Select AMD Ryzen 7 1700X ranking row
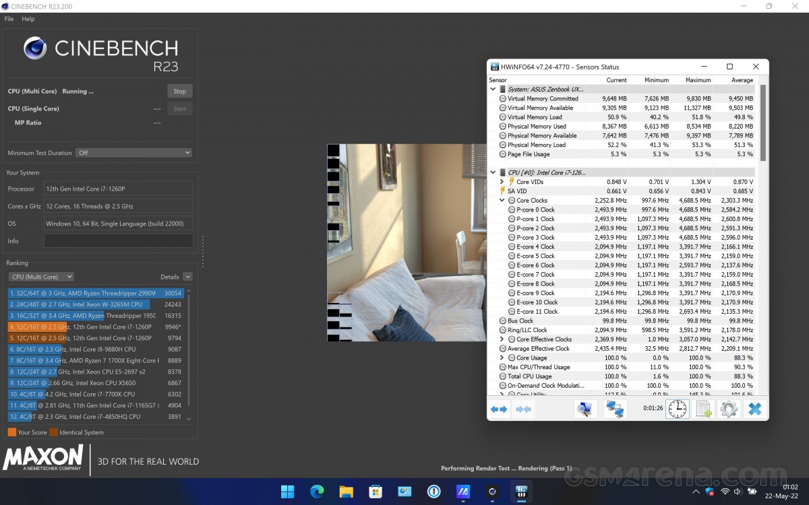Image resolution: width=809 pixels, height=505 pixels. pos(96,360)
